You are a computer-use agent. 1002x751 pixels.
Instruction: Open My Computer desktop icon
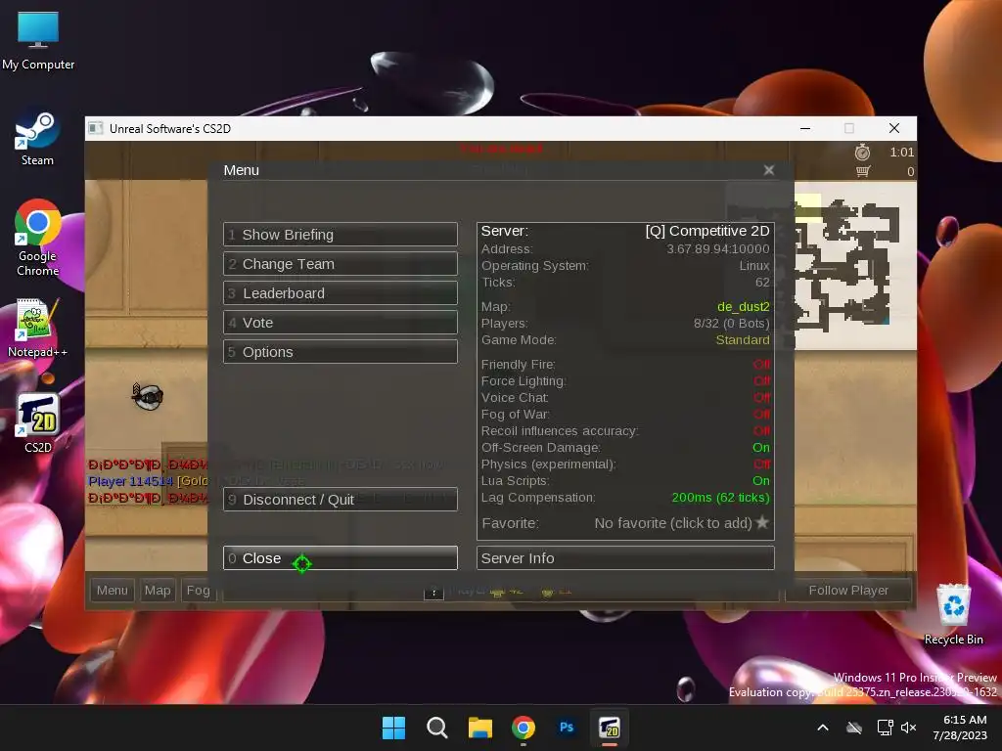click(38, 41)
